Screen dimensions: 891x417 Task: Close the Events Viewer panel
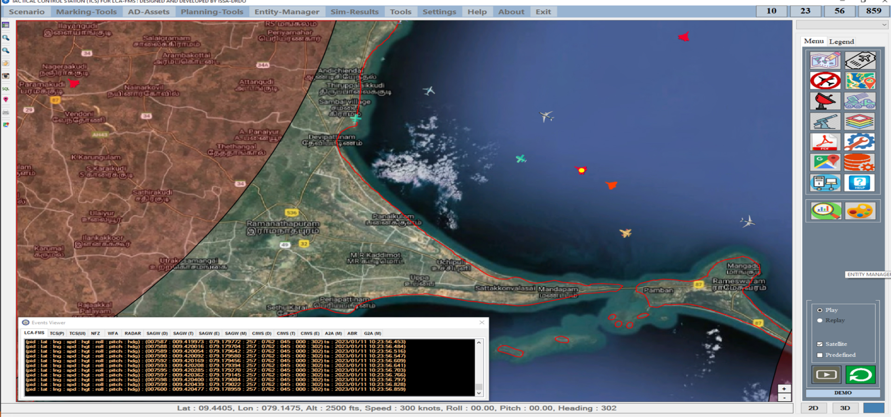coord(482,322)
